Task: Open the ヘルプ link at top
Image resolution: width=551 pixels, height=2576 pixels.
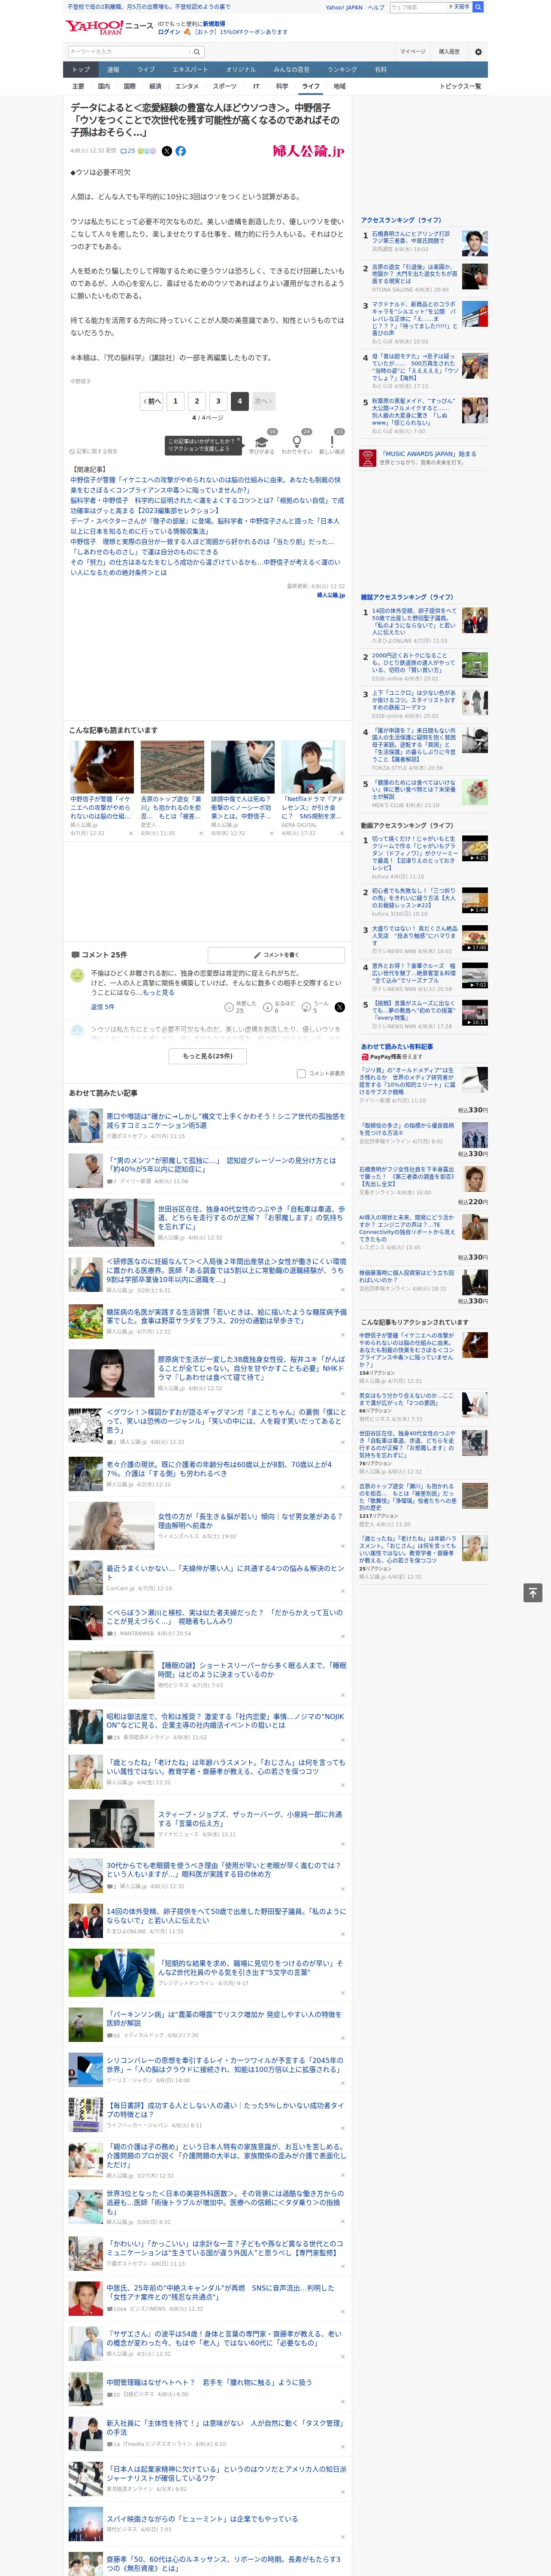Action: (x=376, y=7)
